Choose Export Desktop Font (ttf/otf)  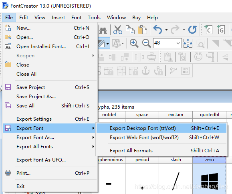[x=161, y=128]
